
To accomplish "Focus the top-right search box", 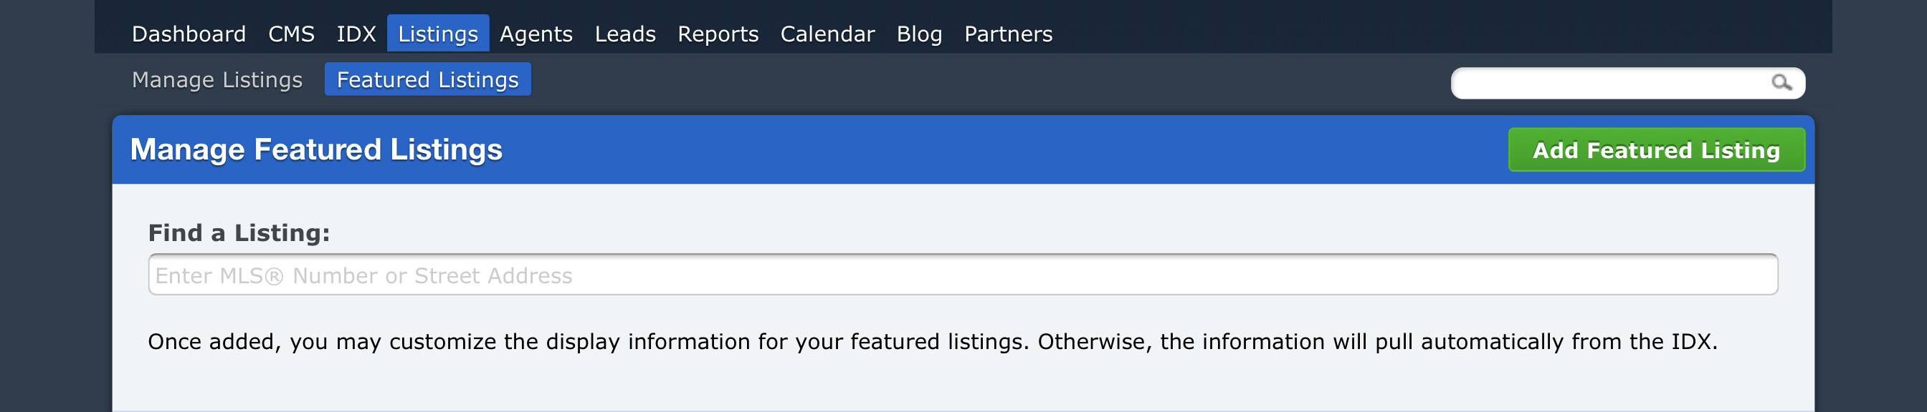I will click(1608, 83).
